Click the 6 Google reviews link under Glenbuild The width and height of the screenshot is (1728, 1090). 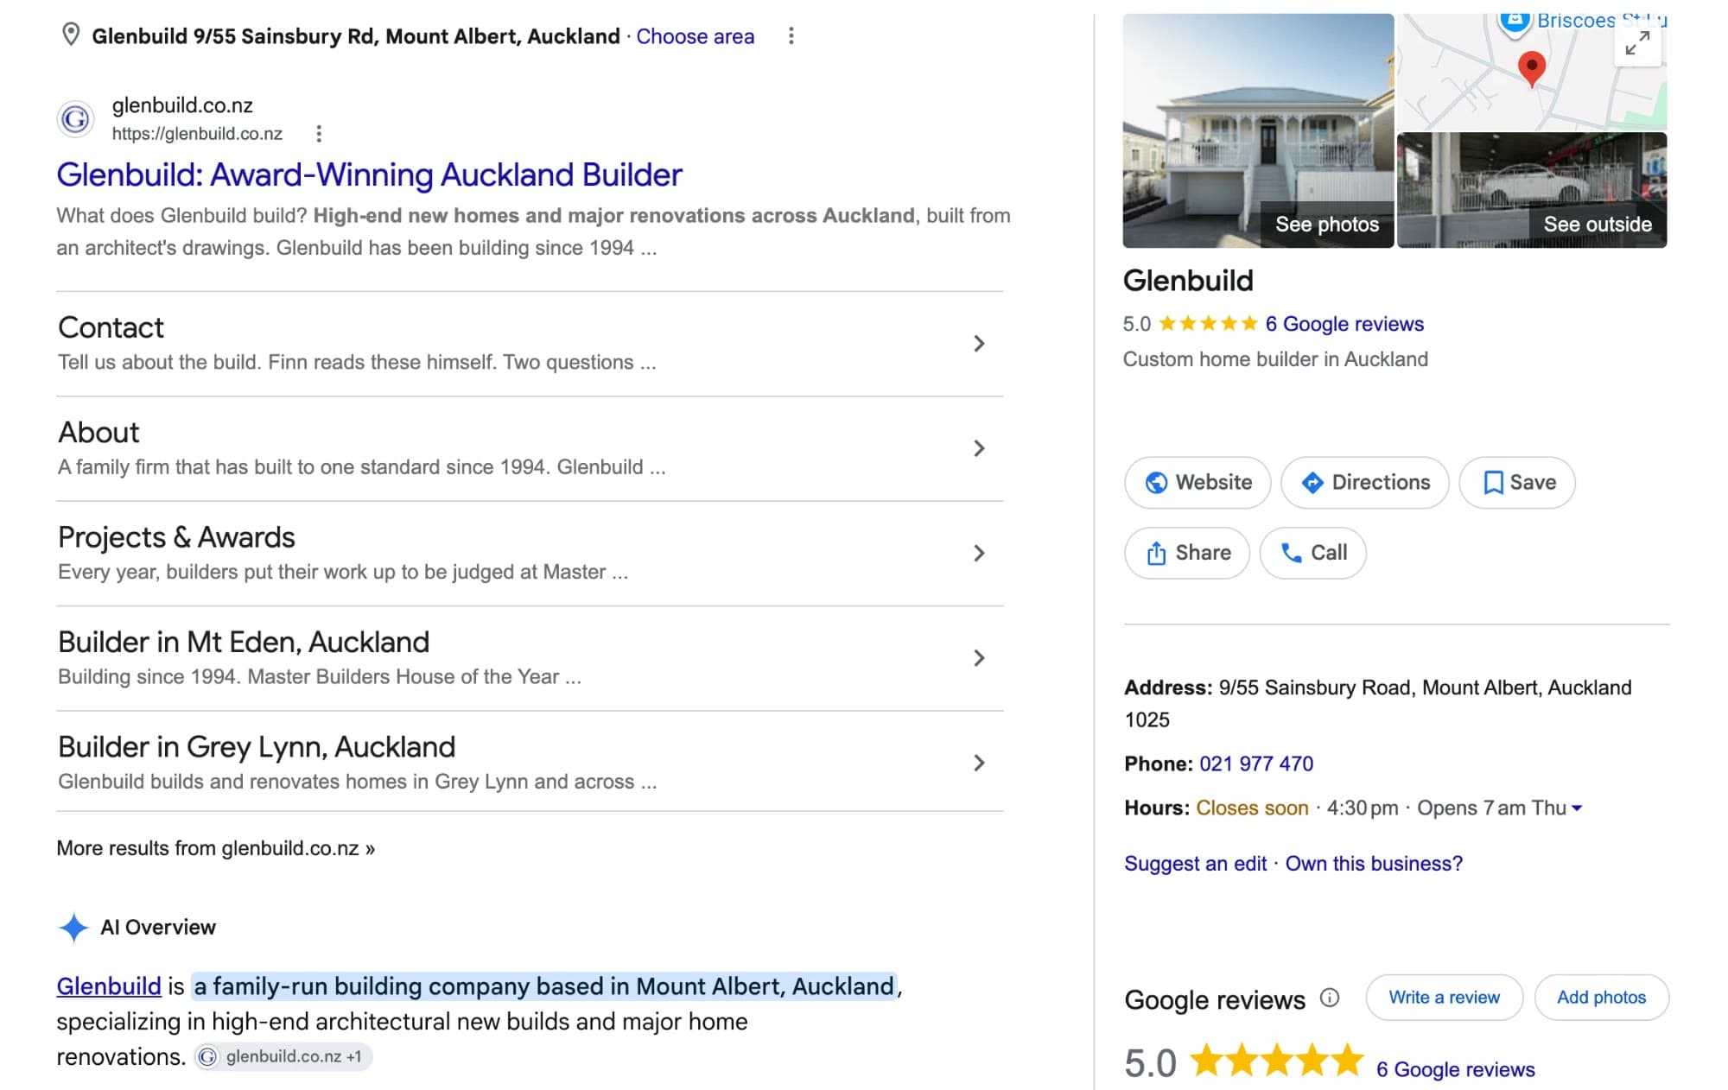coord(1344,324)
